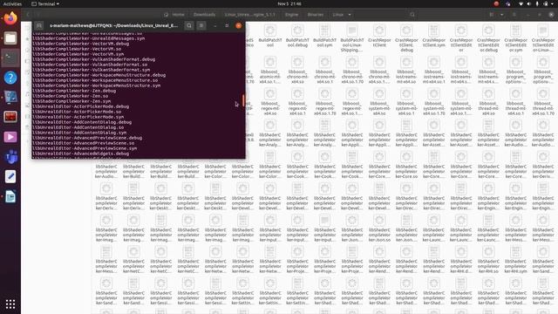Click terminal line libUnrealEditor-AdvancedPreviewScene.sym
The width and height of the screenshot is (558, 314).
pyautogui.click(x=85, y=148)
